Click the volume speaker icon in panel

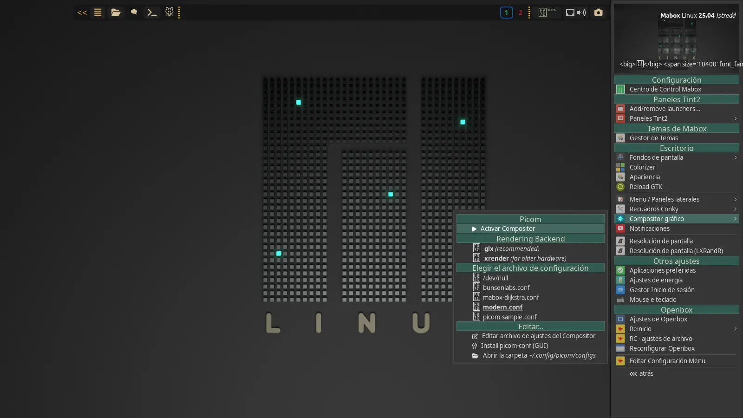(x=581, y=13)
